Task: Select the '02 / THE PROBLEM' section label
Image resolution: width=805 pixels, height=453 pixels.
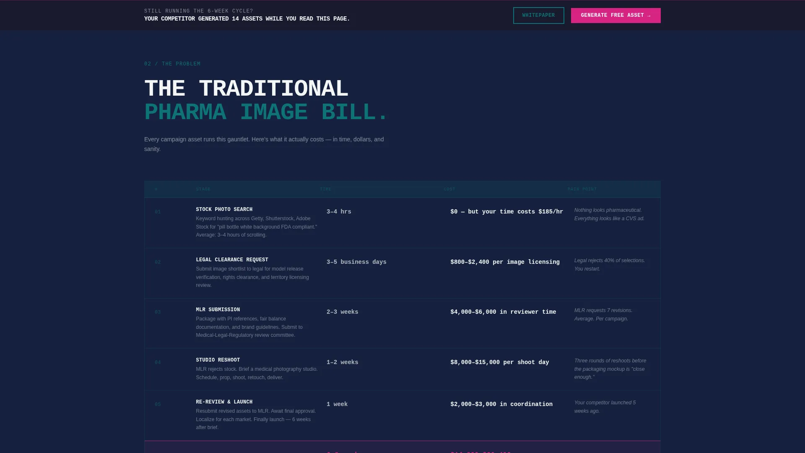Action: click(x=172, y=64)
